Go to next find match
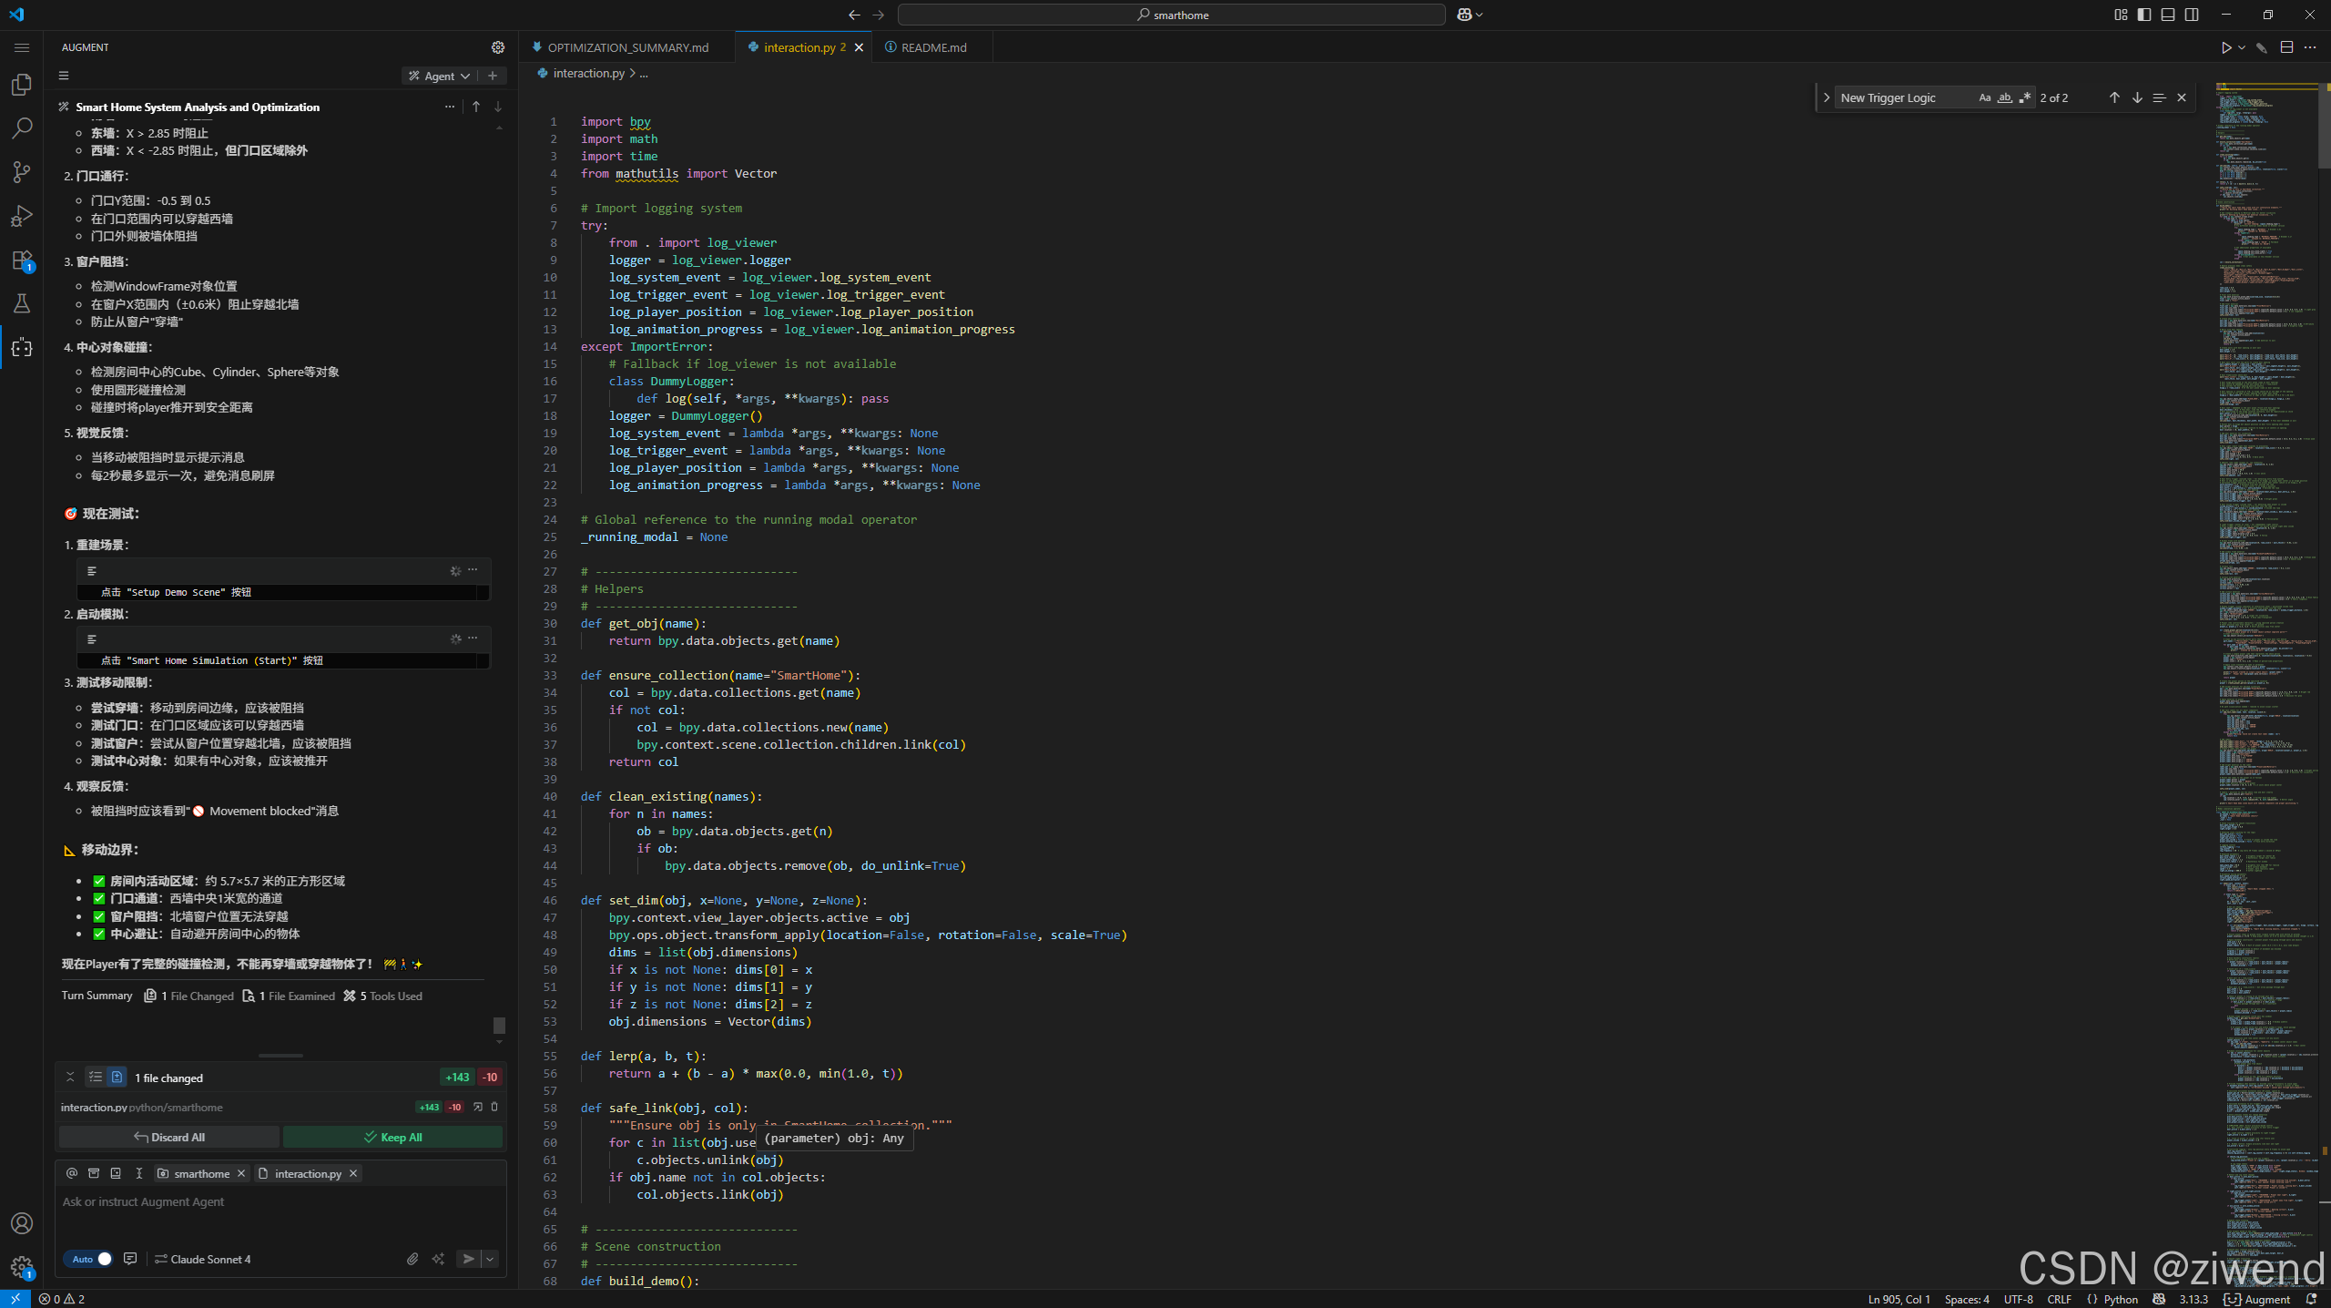2331x1308 pixels. click(x=2137, y=97)
